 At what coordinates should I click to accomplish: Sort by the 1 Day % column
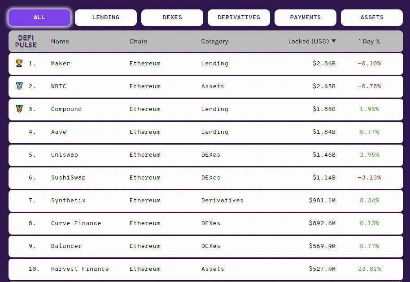pos(369,42)
